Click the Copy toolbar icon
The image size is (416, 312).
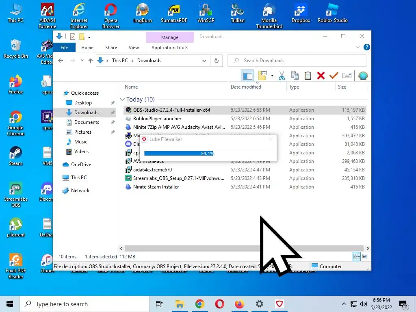click(295, 76)
